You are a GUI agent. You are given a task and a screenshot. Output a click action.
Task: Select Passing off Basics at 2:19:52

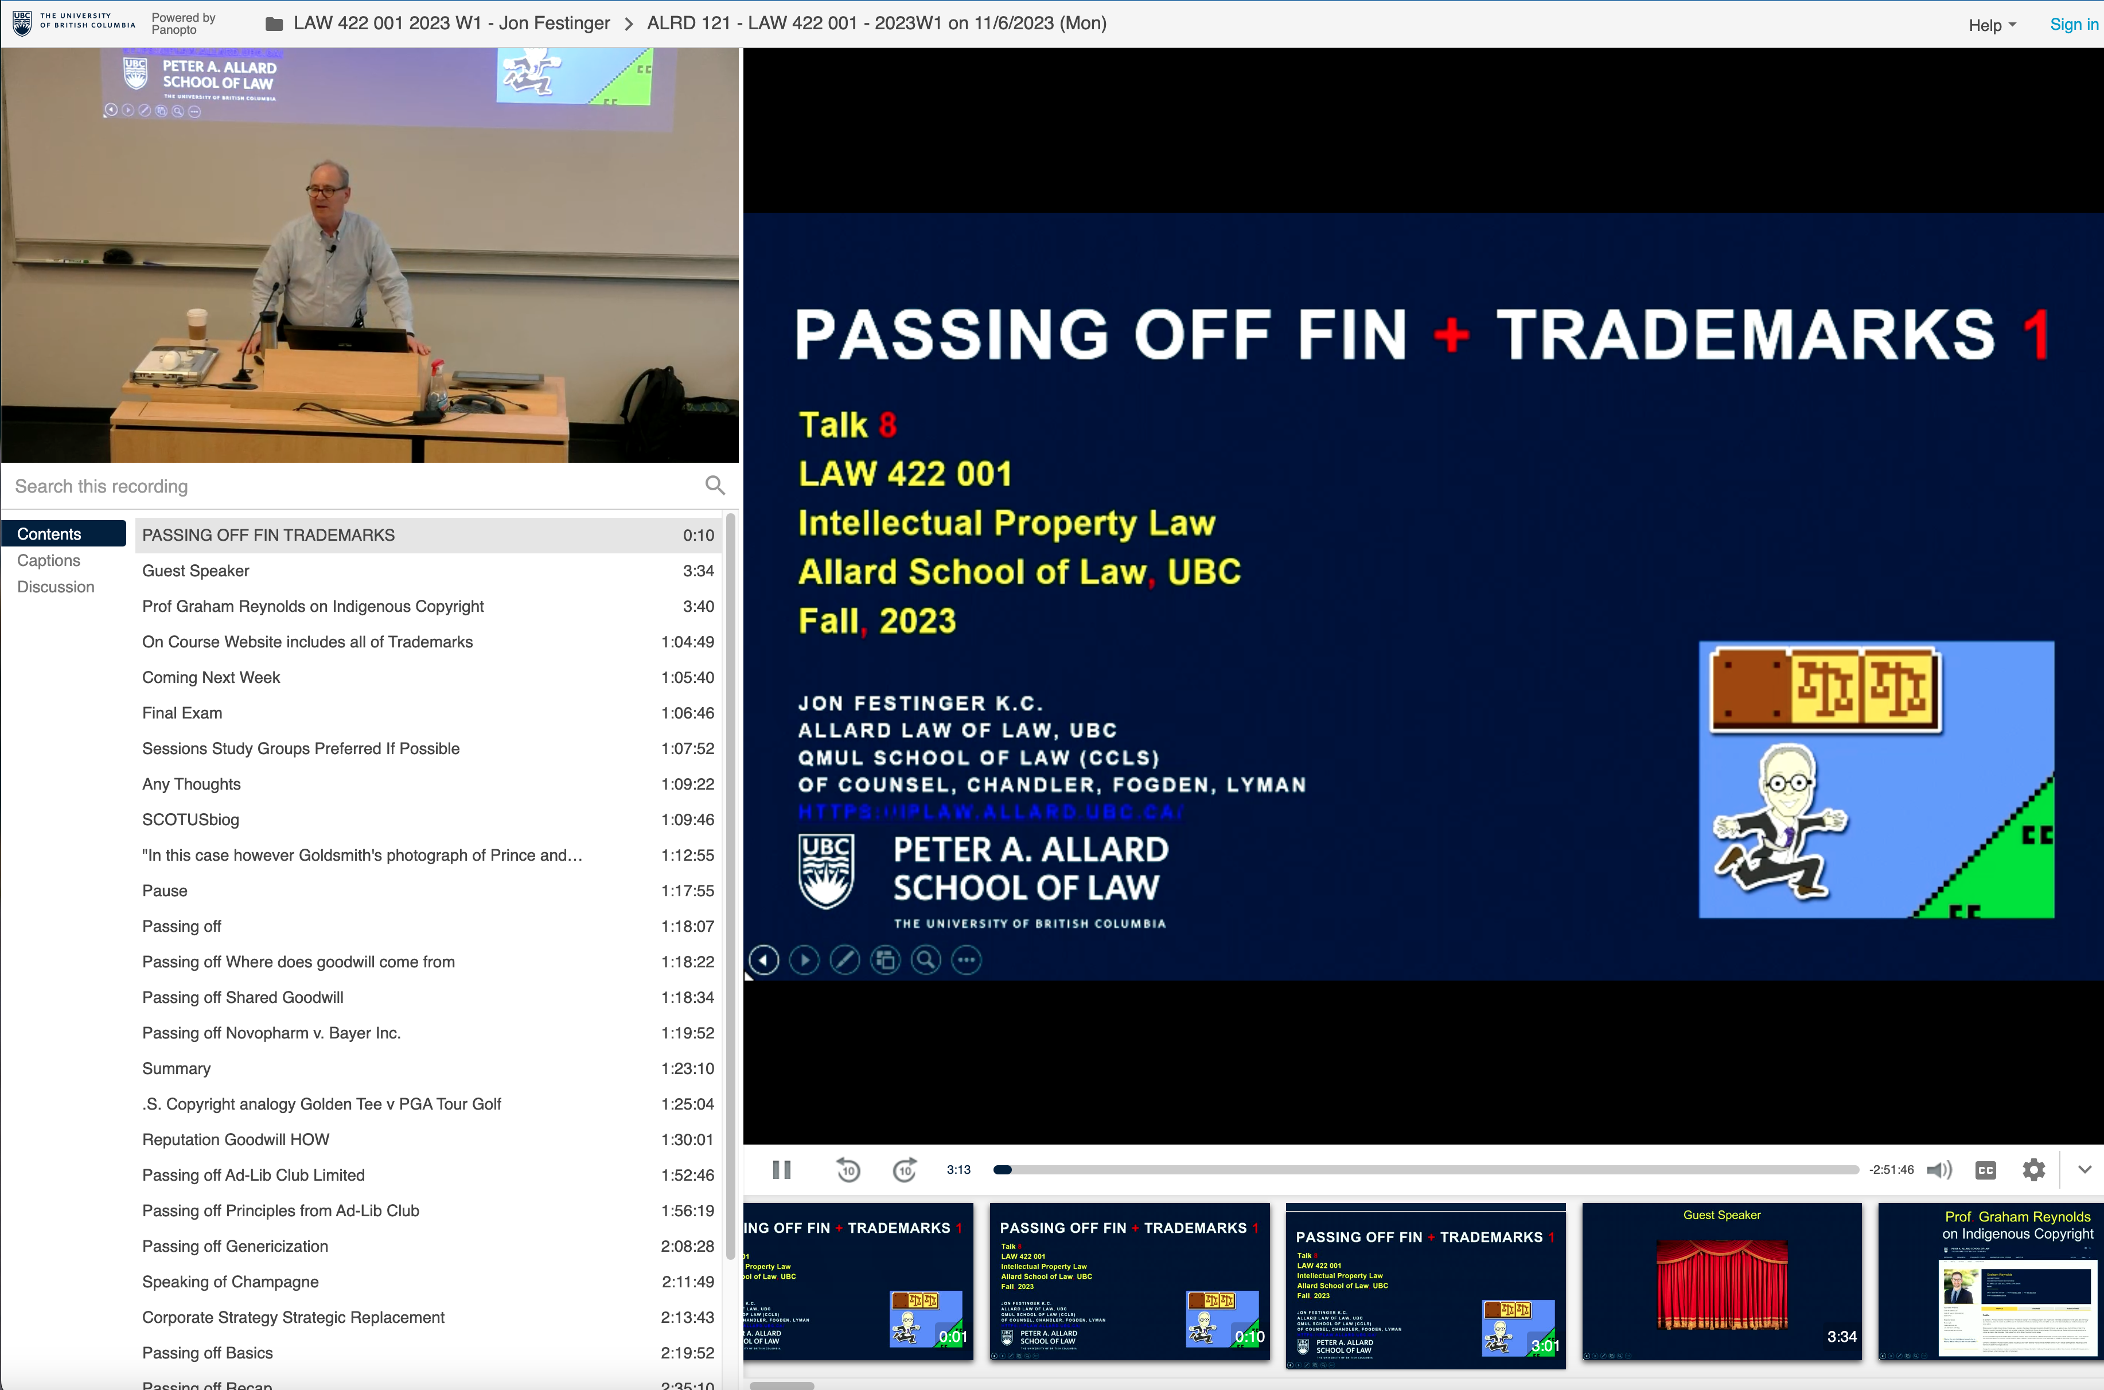(x=428, y=1353)
